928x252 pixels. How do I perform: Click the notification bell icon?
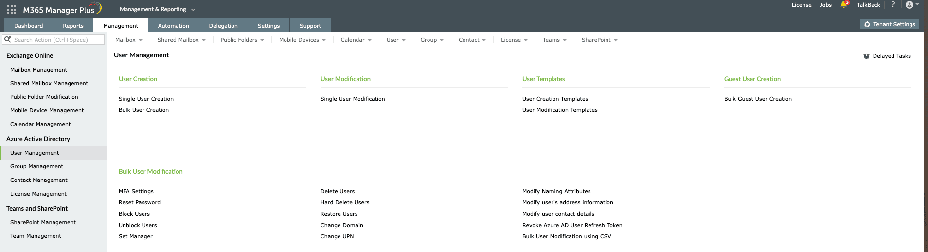point(844,5)
